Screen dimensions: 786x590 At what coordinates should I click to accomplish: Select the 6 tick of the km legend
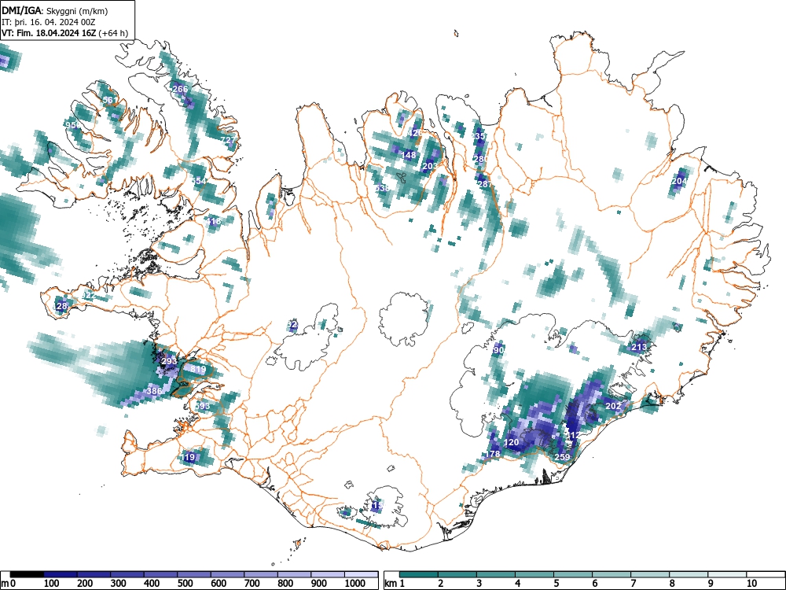pyautogui.click(x=594, y=584)
